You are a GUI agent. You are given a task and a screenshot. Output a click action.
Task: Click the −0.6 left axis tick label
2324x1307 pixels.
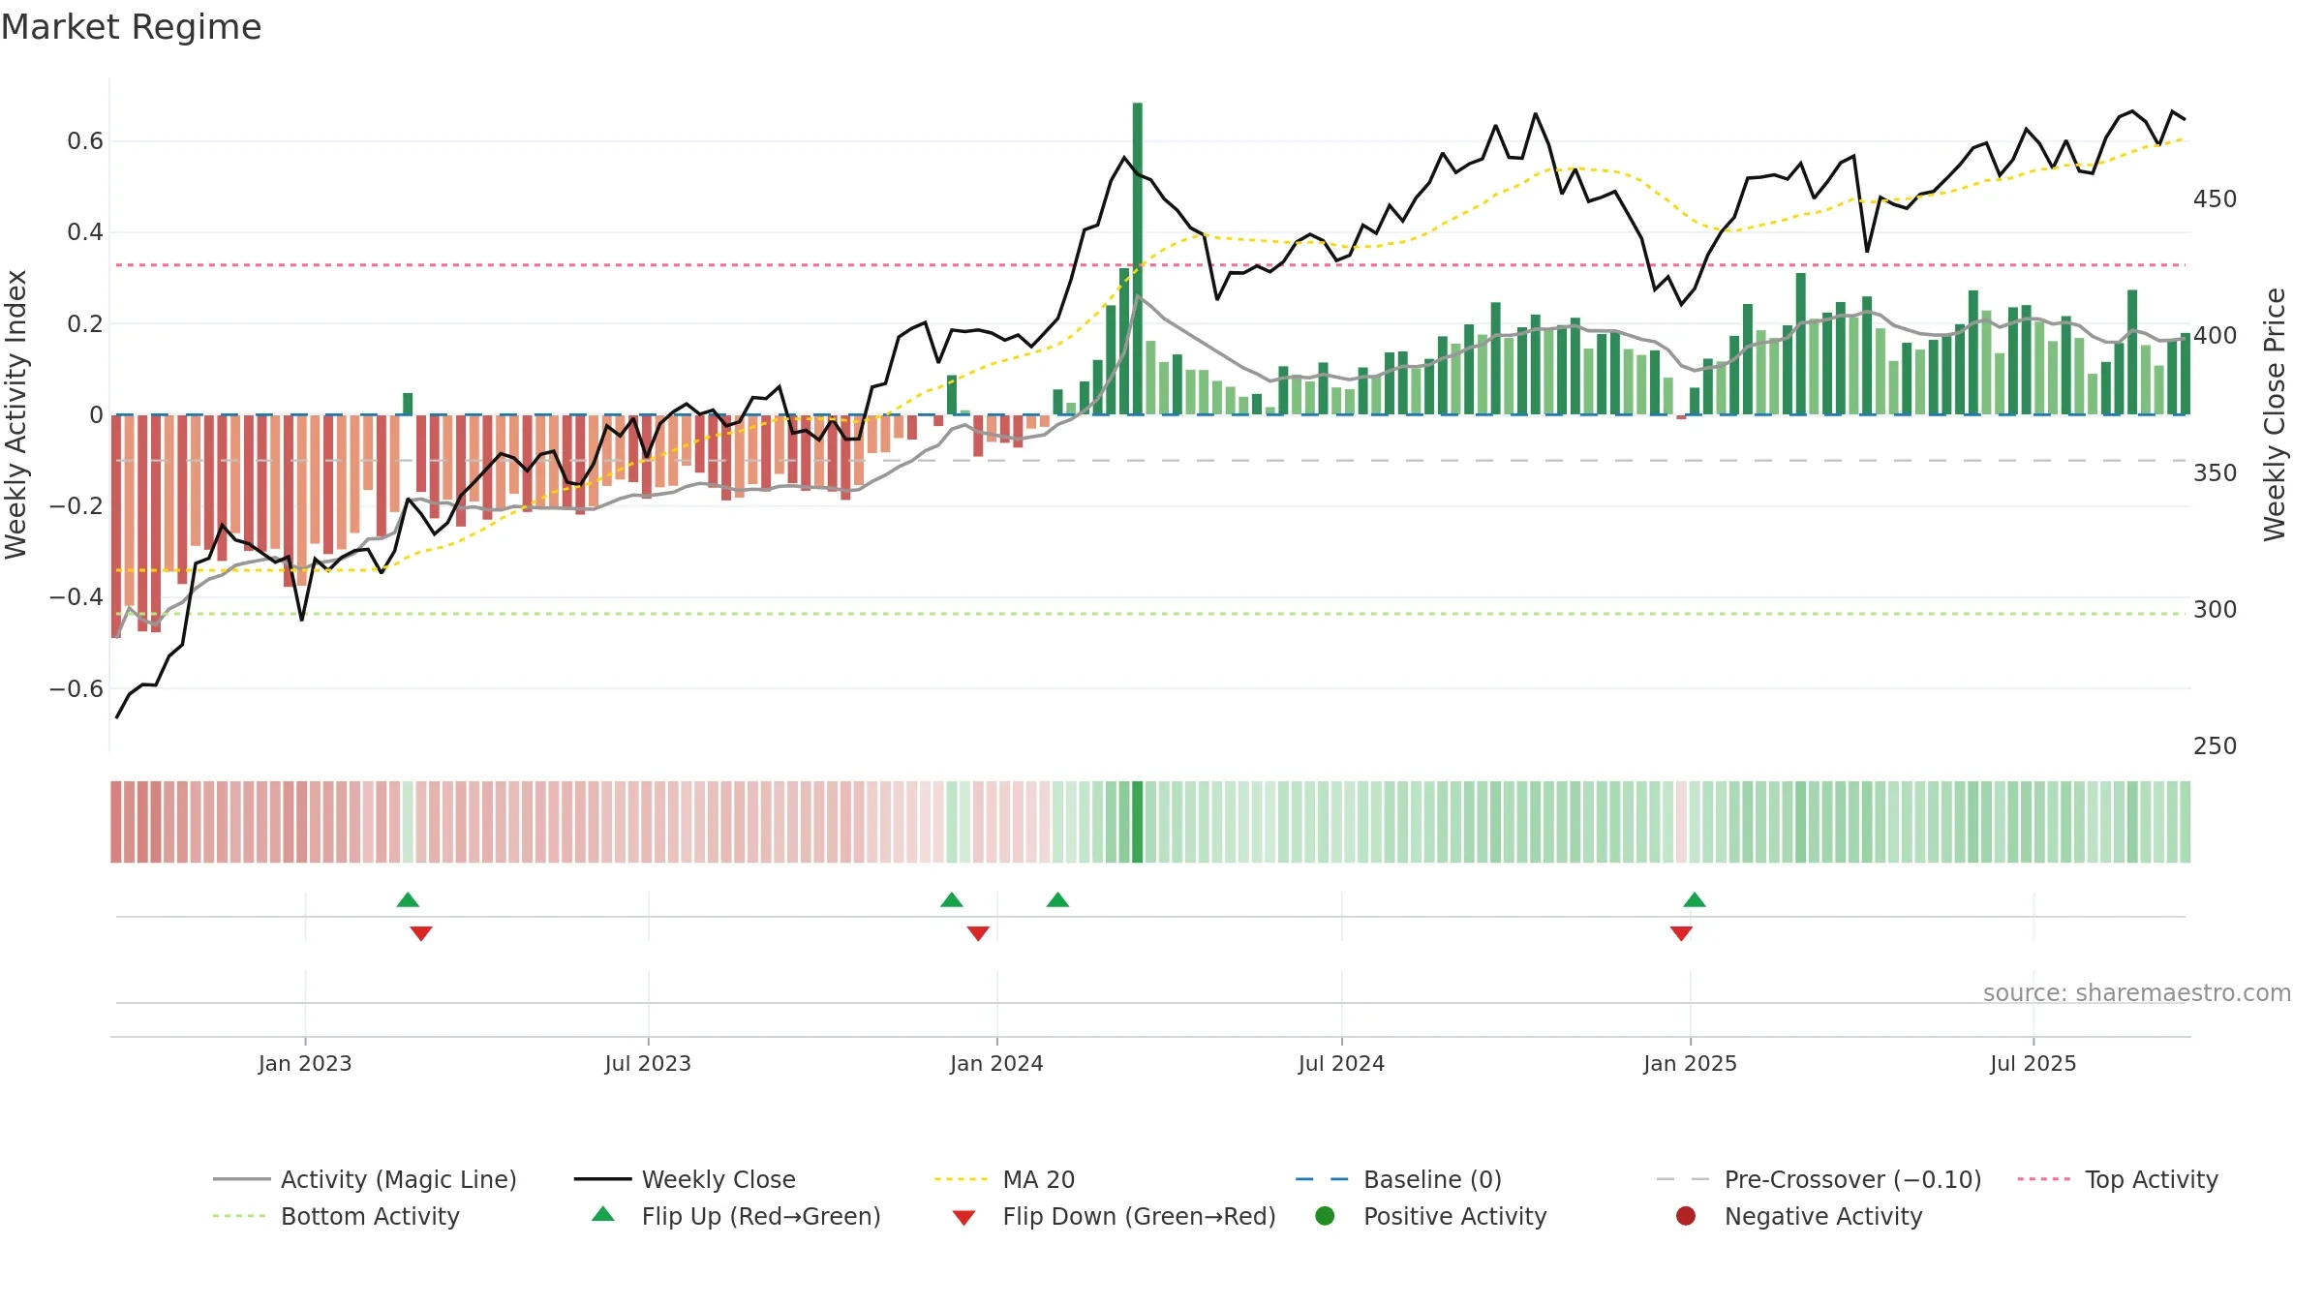point(76,689)
